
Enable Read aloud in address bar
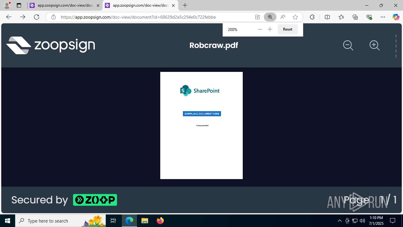tap(283, 17)
